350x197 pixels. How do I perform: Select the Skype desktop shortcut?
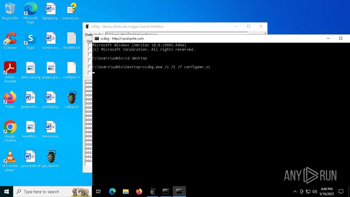30,41
